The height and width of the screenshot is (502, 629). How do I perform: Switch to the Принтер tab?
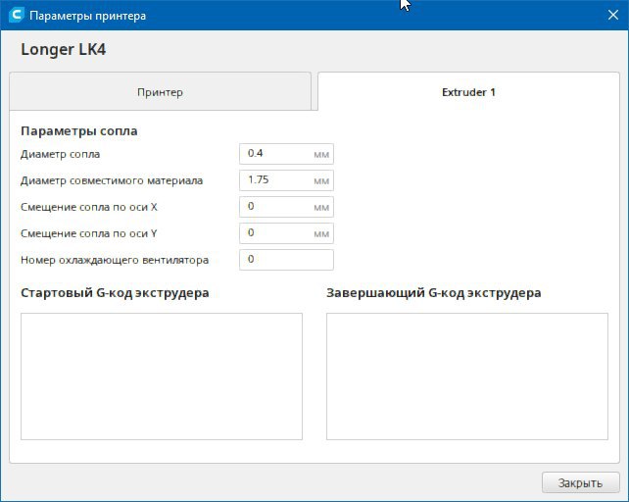[160, 91]
